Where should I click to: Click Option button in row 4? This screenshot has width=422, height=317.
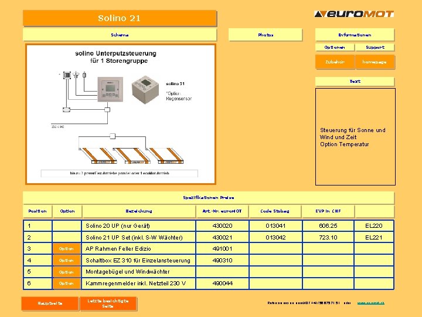(66, 261)
